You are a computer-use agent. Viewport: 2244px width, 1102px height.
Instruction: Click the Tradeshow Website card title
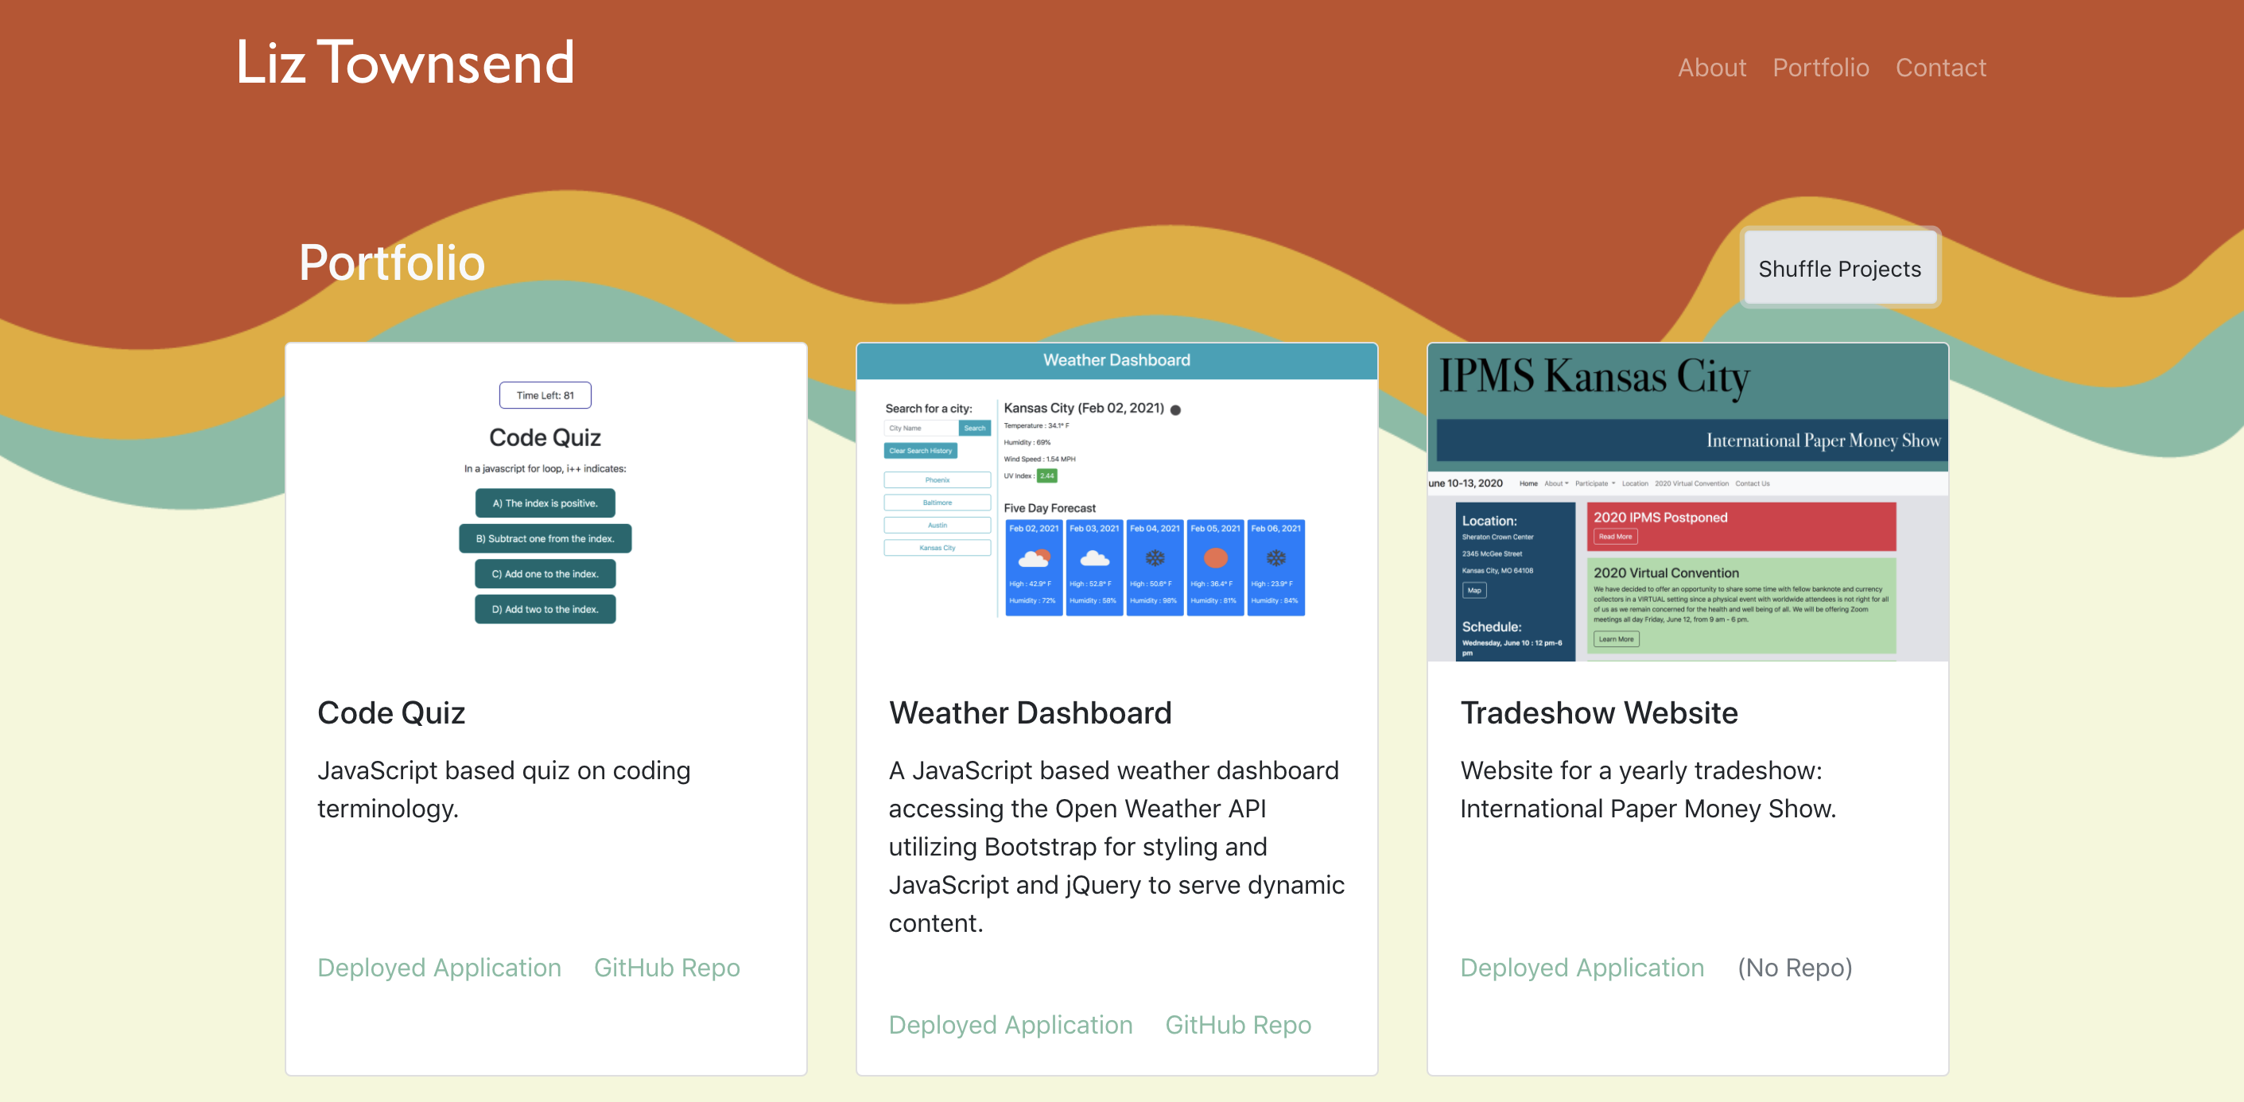[x=1598, y=712]
